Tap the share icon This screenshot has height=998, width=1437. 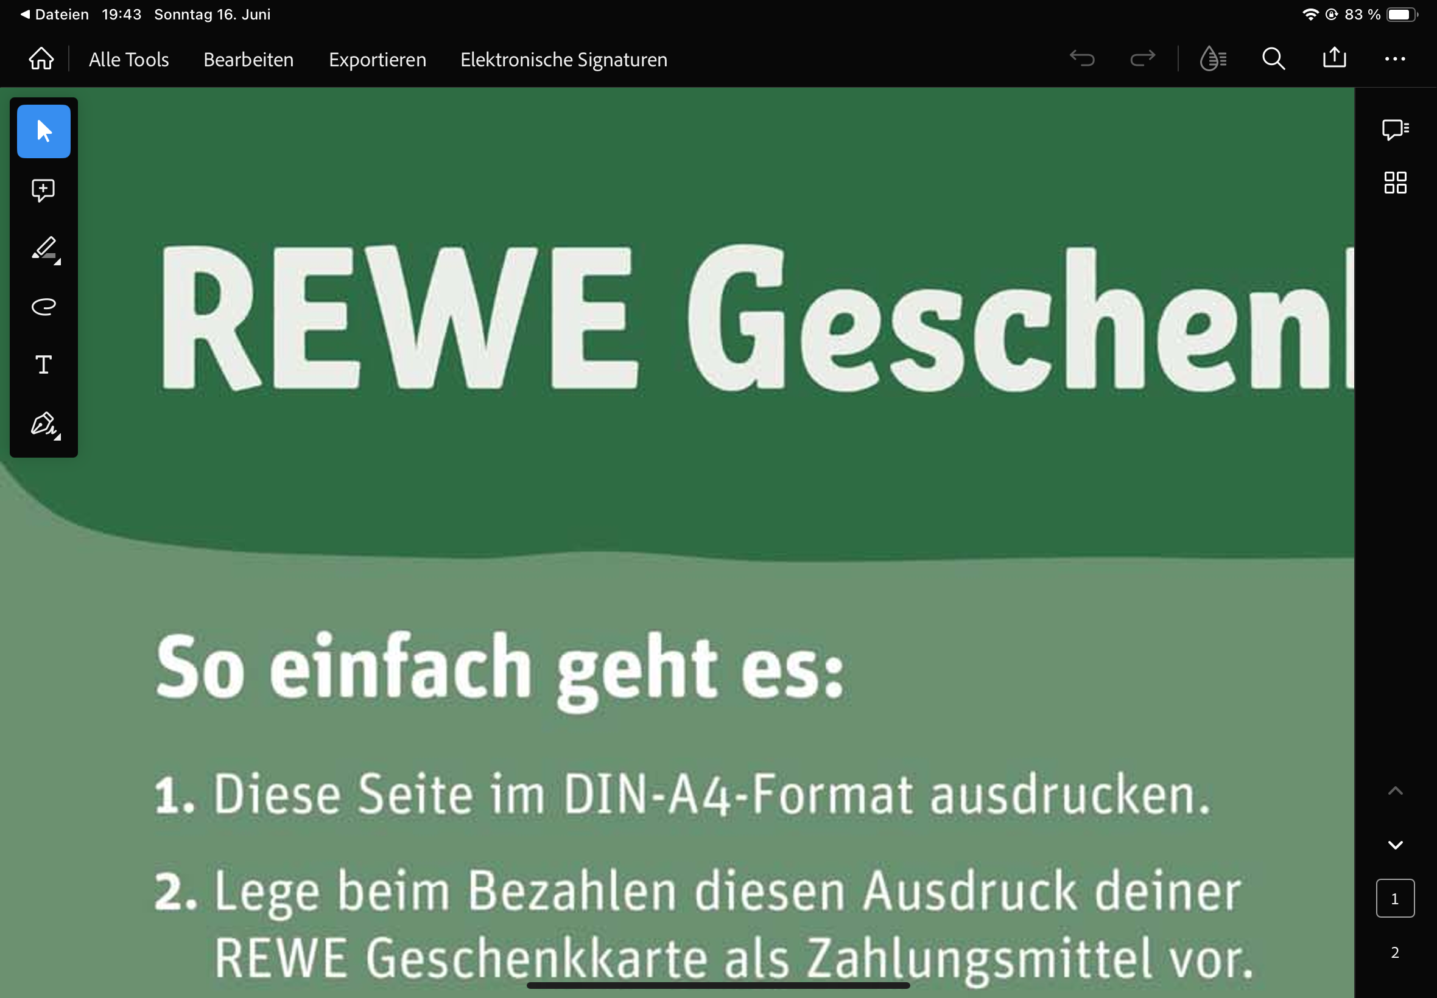coord(1333,58)
